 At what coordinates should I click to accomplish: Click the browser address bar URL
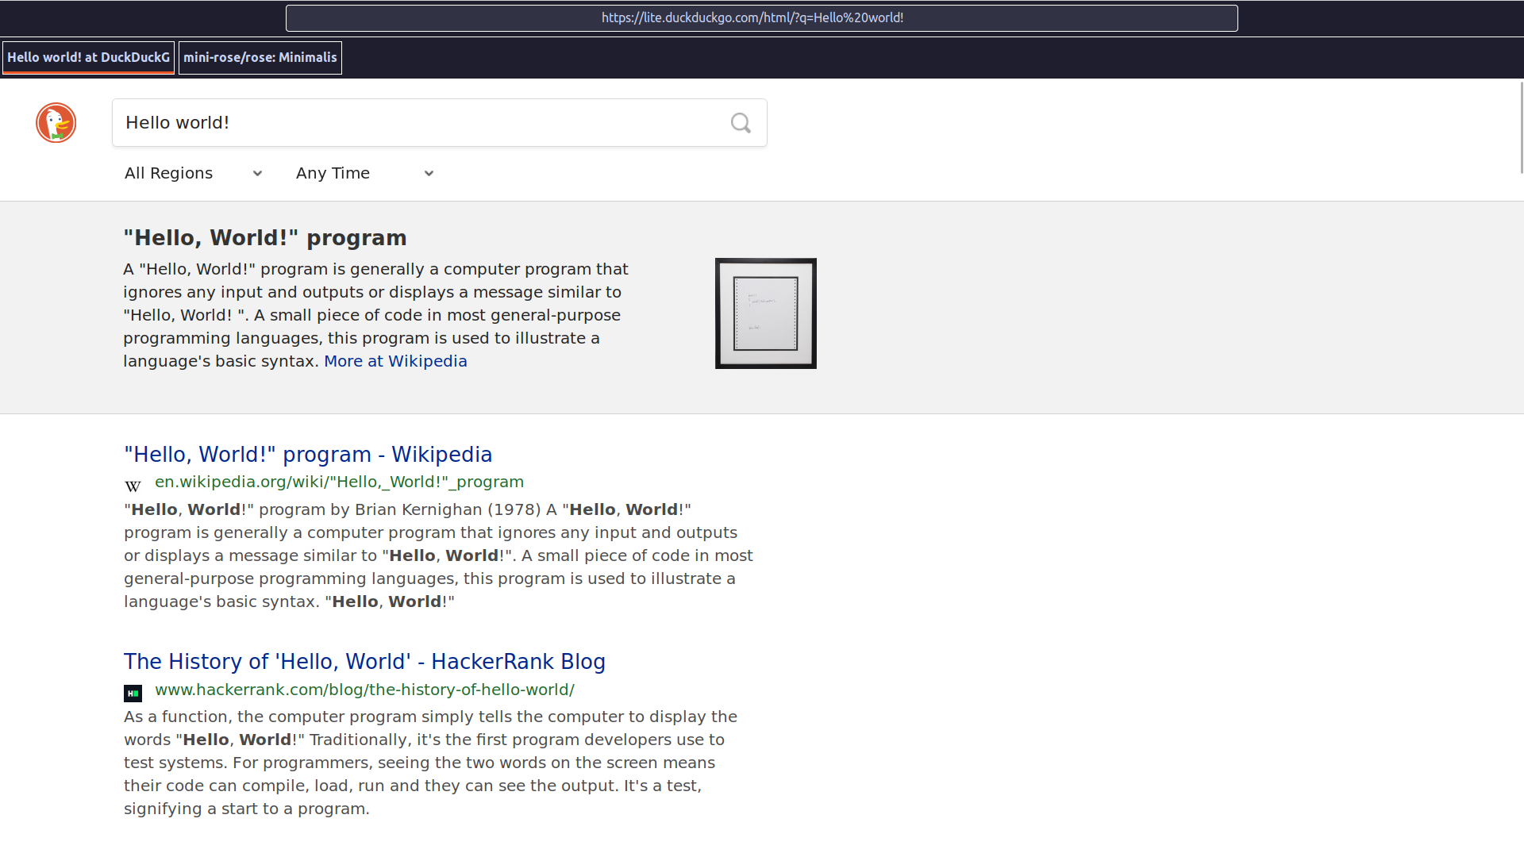752,17
